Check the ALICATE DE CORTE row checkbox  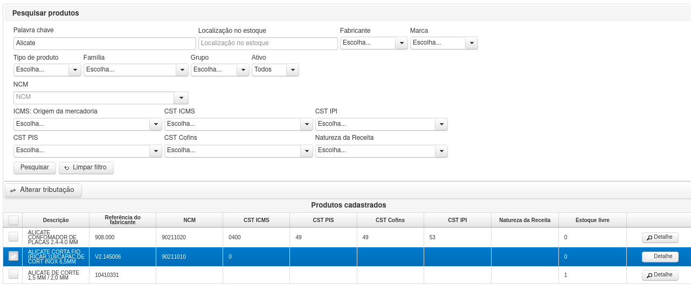pos(13,274)
